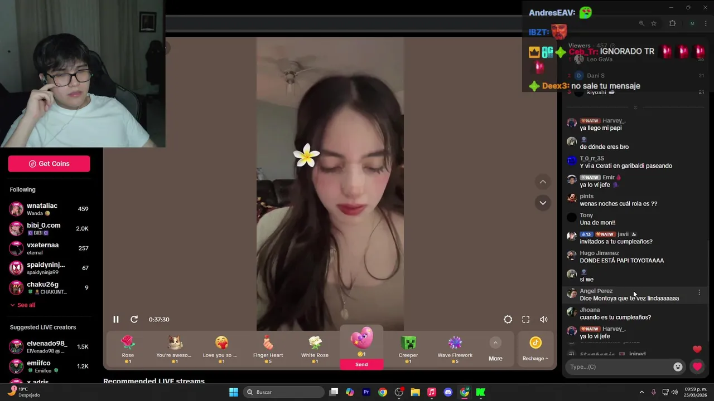The image size is (714, 401).
Task: Show hidden system tray icons
Action: [641, 392]
